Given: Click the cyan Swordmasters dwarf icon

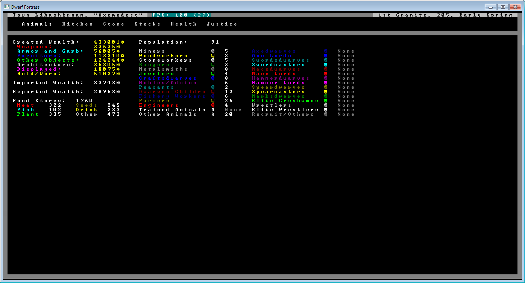Looking at the screenshot, I should [x=326, y=65].
